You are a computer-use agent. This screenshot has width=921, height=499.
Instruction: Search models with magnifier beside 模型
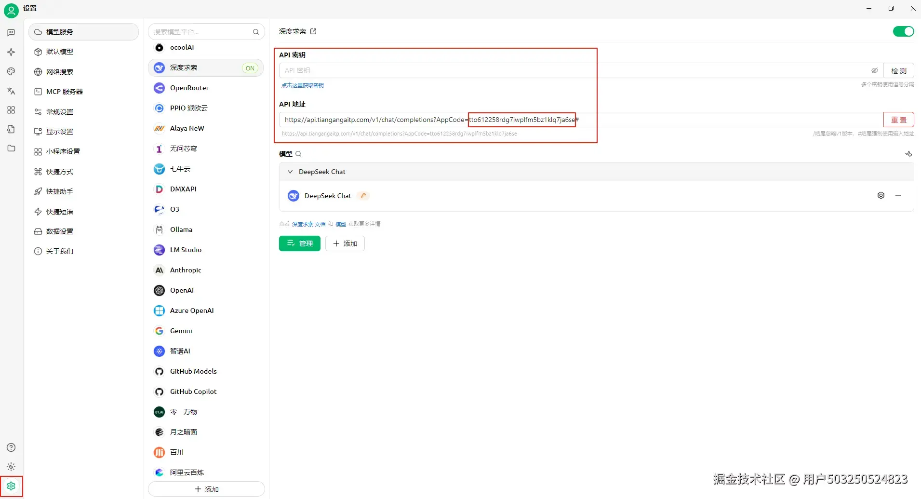click(298, 154)
